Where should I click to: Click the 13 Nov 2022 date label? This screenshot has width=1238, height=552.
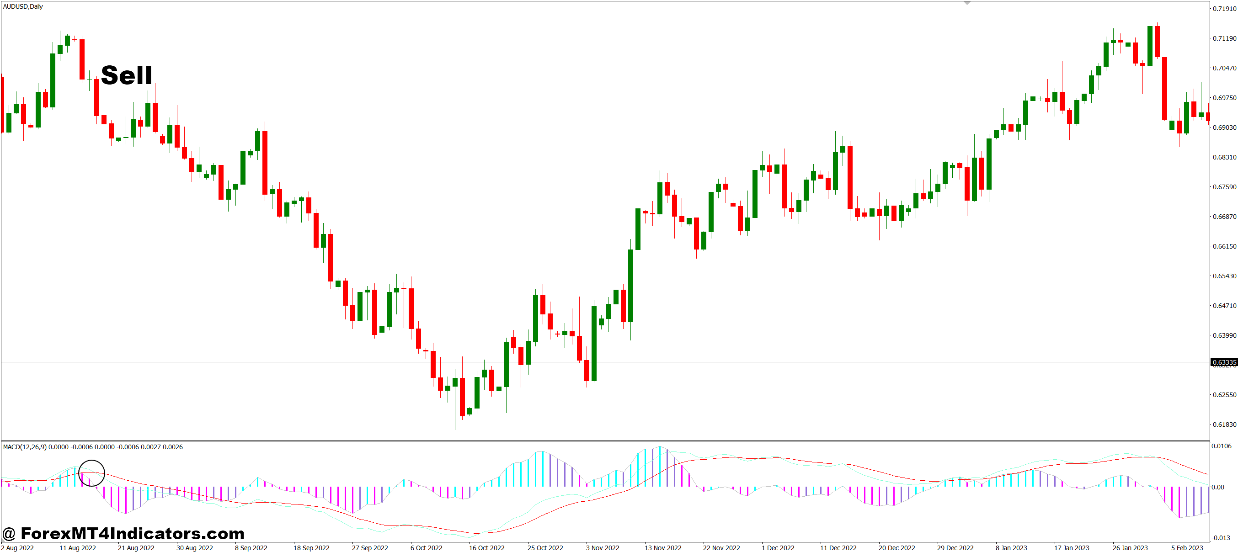tap(663, 548)
